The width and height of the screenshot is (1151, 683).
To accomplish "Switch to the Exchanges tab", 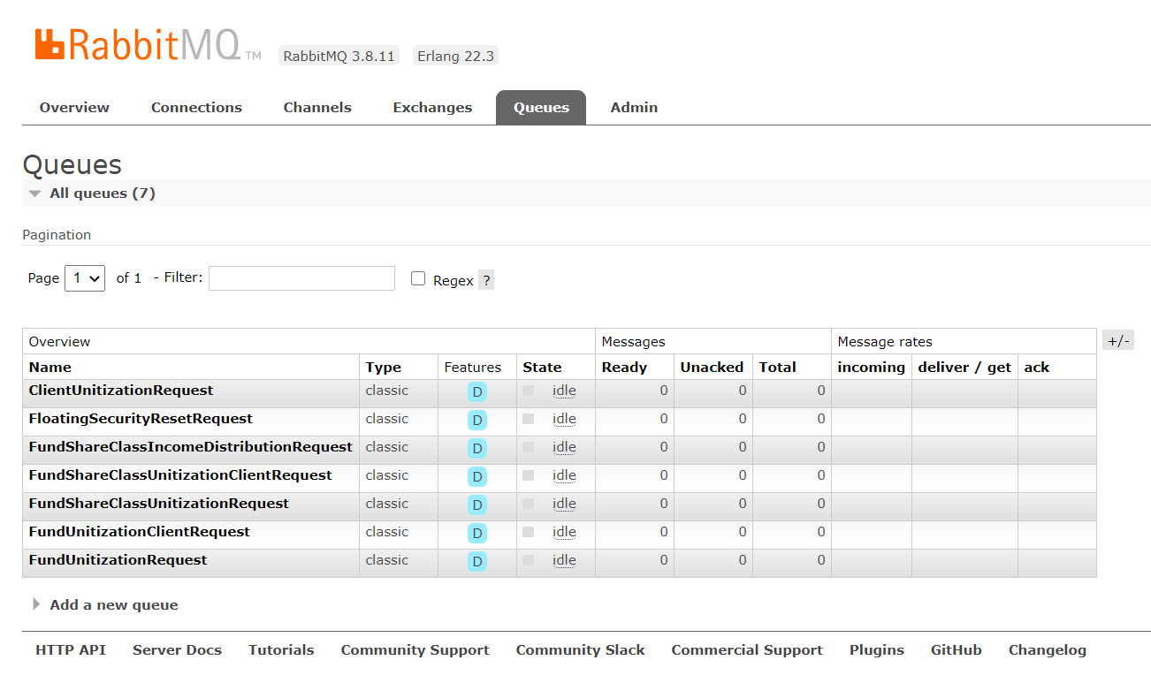I will pos(432,108).
